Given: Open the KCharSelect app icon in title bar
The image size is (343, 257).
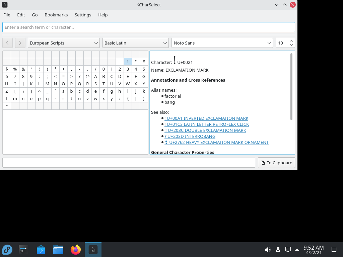Looking at the screenshot, I should pos(5,5).
